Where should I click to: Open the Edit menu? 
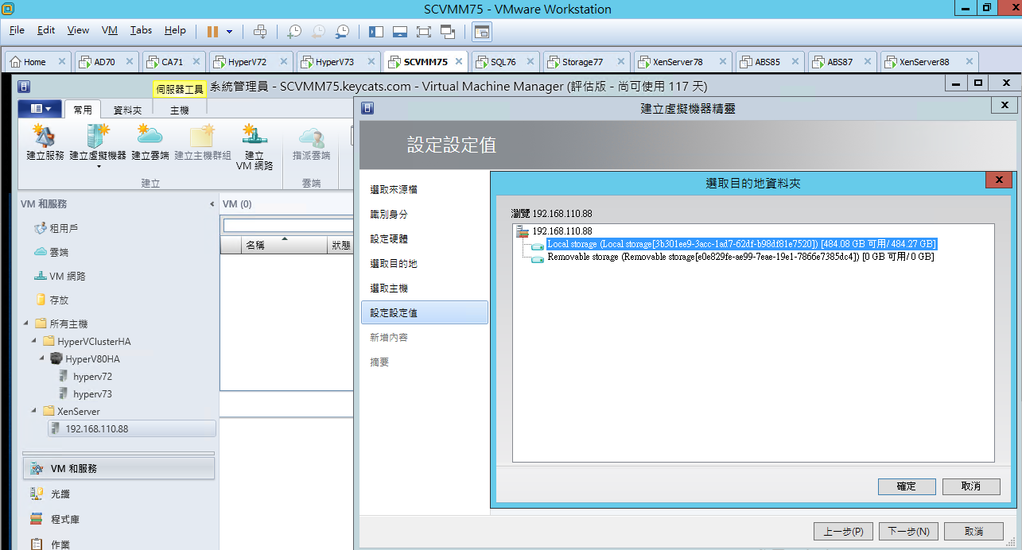click(46, 30)
